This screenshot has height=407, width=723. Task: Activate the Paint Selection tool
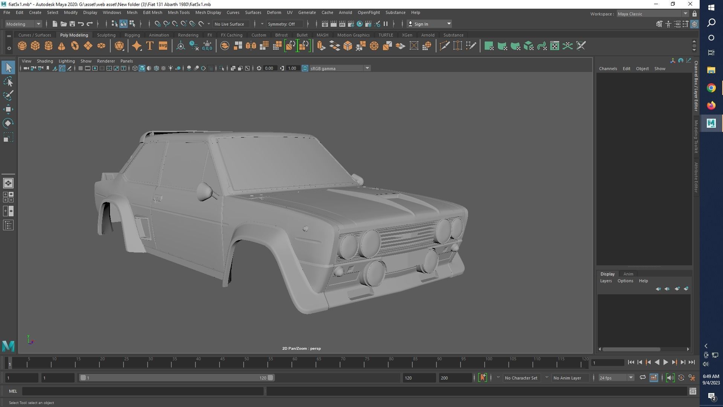tap(8, 95)
